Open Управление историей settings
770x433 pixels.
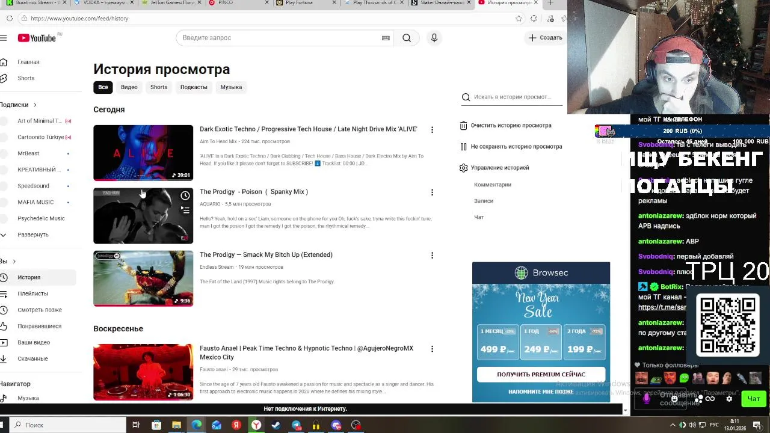coord(494,168)
